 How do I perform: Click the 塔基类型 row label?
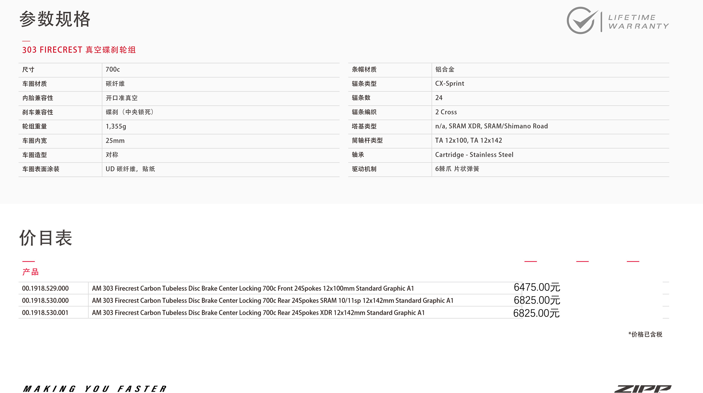click(364, 126)
